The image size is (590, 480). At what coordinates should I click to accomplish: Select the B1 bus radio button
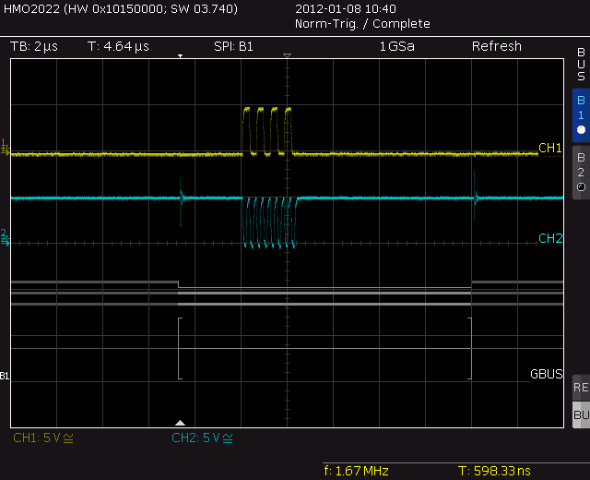(x=580, y=115)
